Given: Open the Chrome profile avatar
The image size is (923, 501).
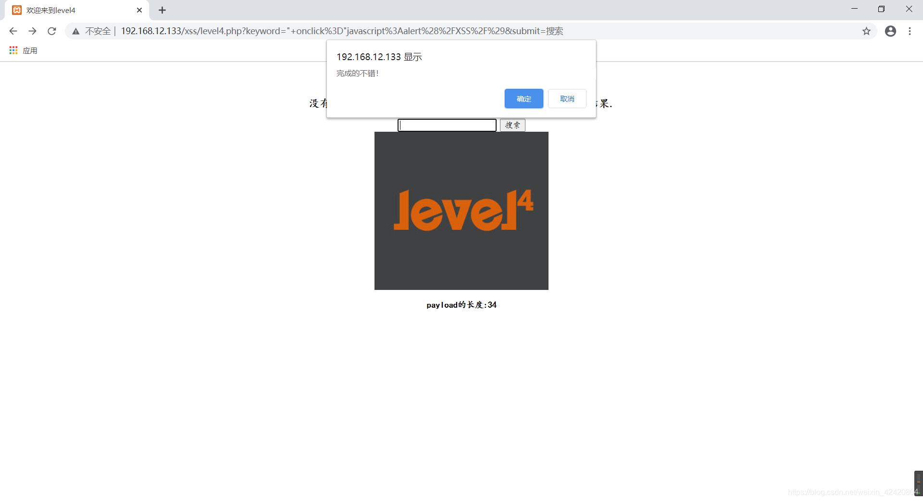Looking at the screenshot, I should click(x=890, y=31).
